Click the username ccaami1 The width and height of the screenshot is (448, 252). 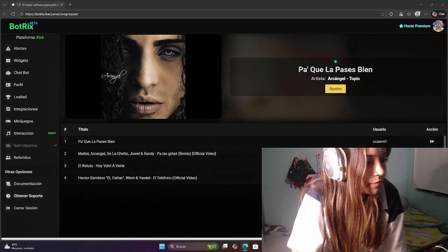coord(379,141)
